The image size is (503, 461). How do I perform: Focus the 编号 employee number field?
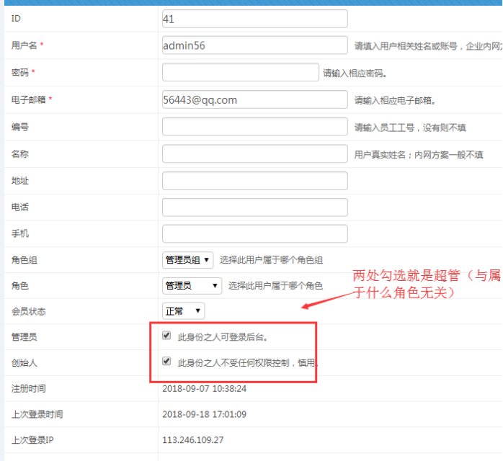[254, 127]
